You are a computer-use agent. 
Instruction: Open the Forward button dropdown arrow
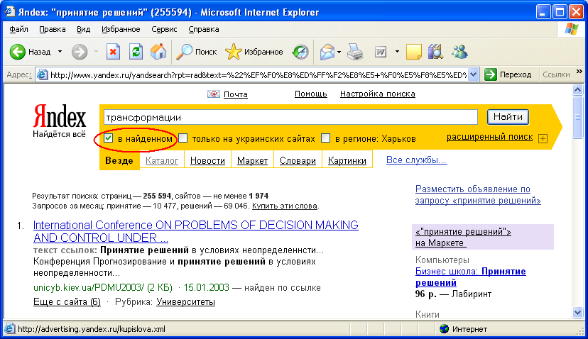click(x=96, y=52)
